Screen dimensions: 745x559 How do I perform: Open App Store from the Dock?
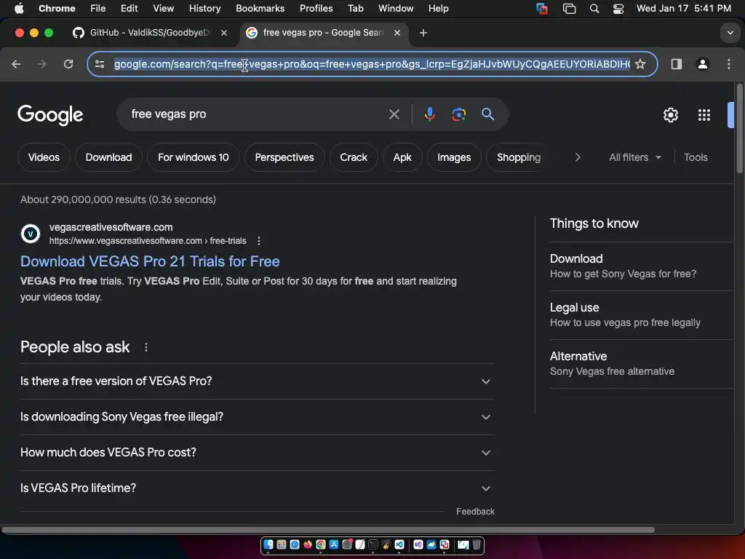pyautogui.click(x=334, y=544)
